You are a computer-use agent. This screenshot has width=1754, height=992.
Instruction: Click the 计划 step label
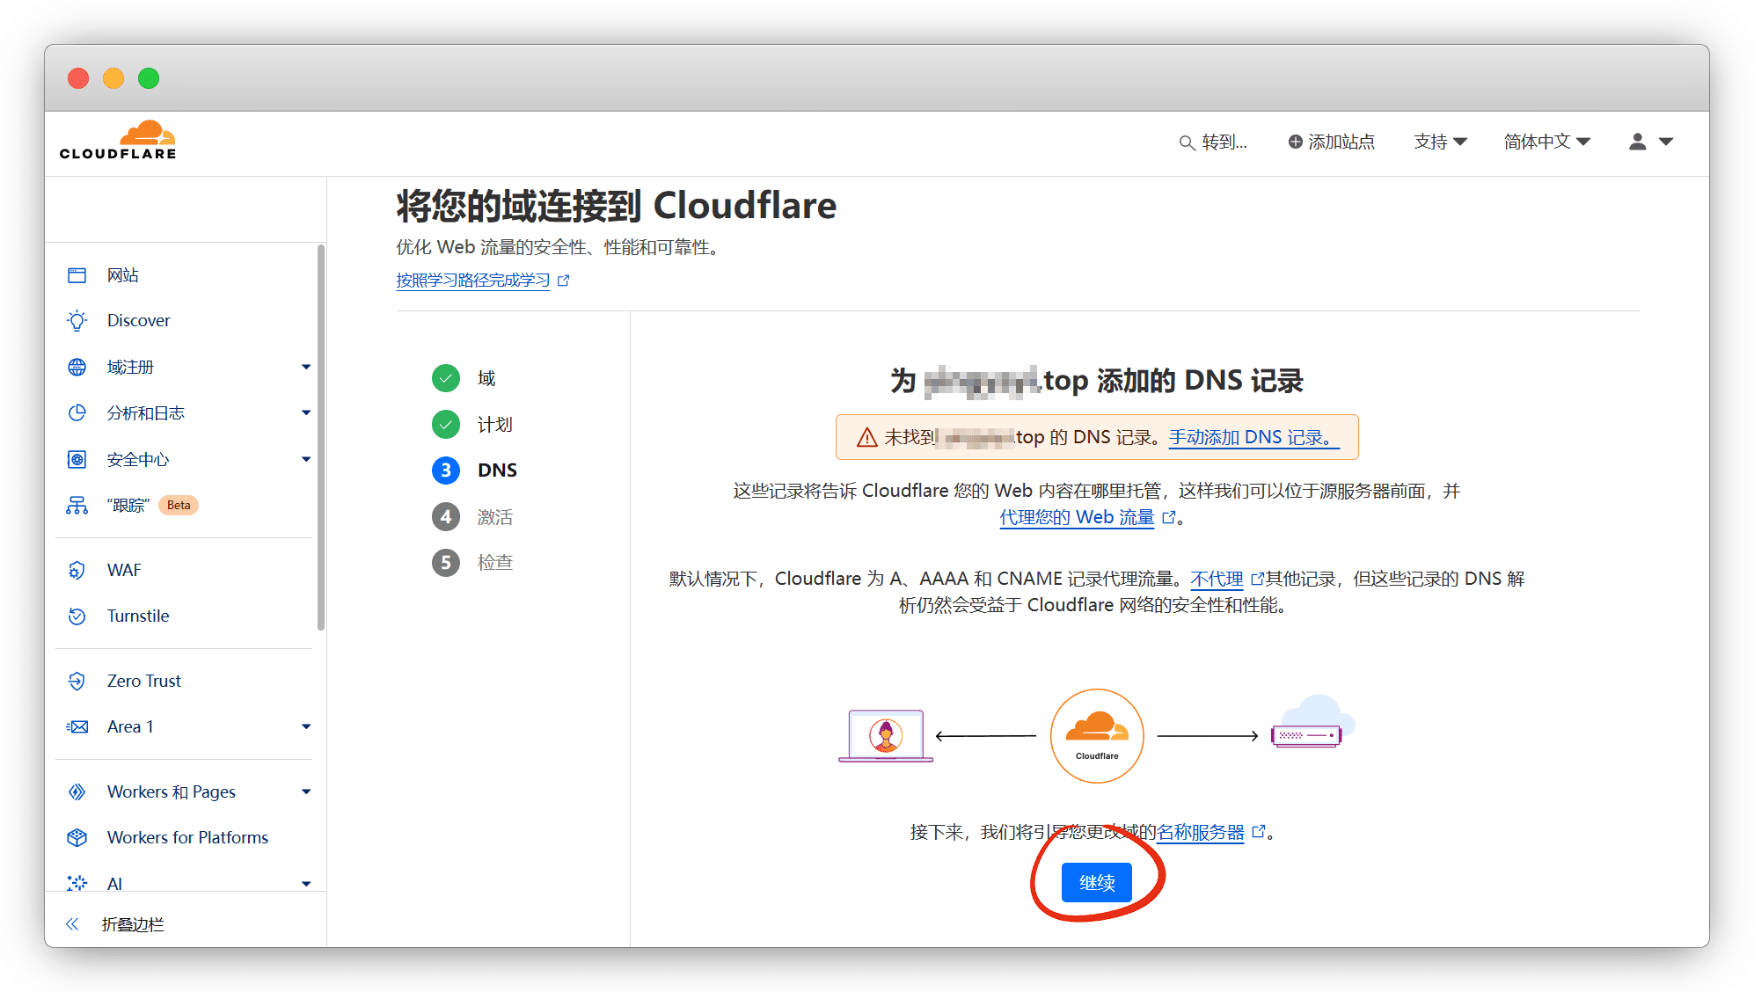click(x=495, y=425)
